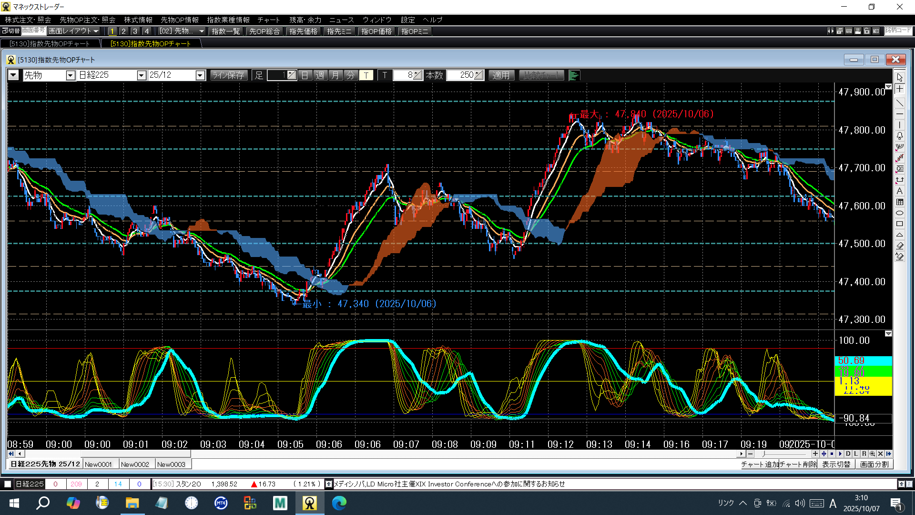Toggle the 日 daily timeframe button

(305, 75)
